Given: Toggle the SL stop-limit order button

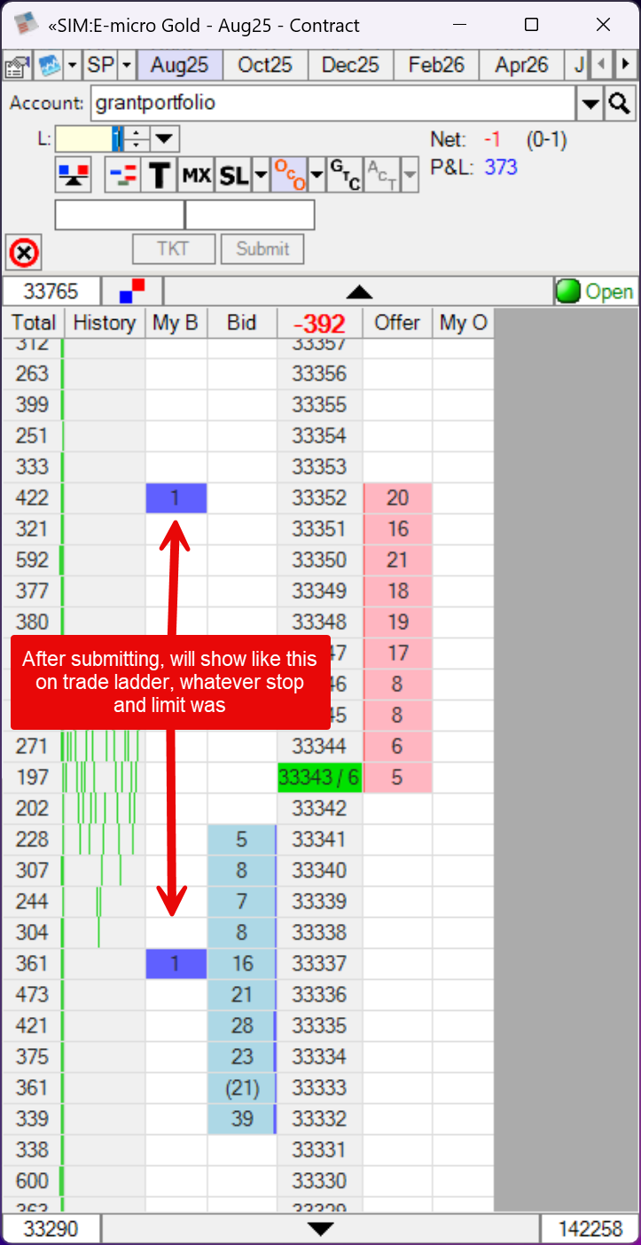Looking at the screenshot, I should click(x=233, y=175).
